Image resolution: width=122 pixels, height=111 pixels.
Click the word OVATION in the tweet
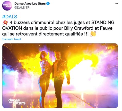(12, 28)
